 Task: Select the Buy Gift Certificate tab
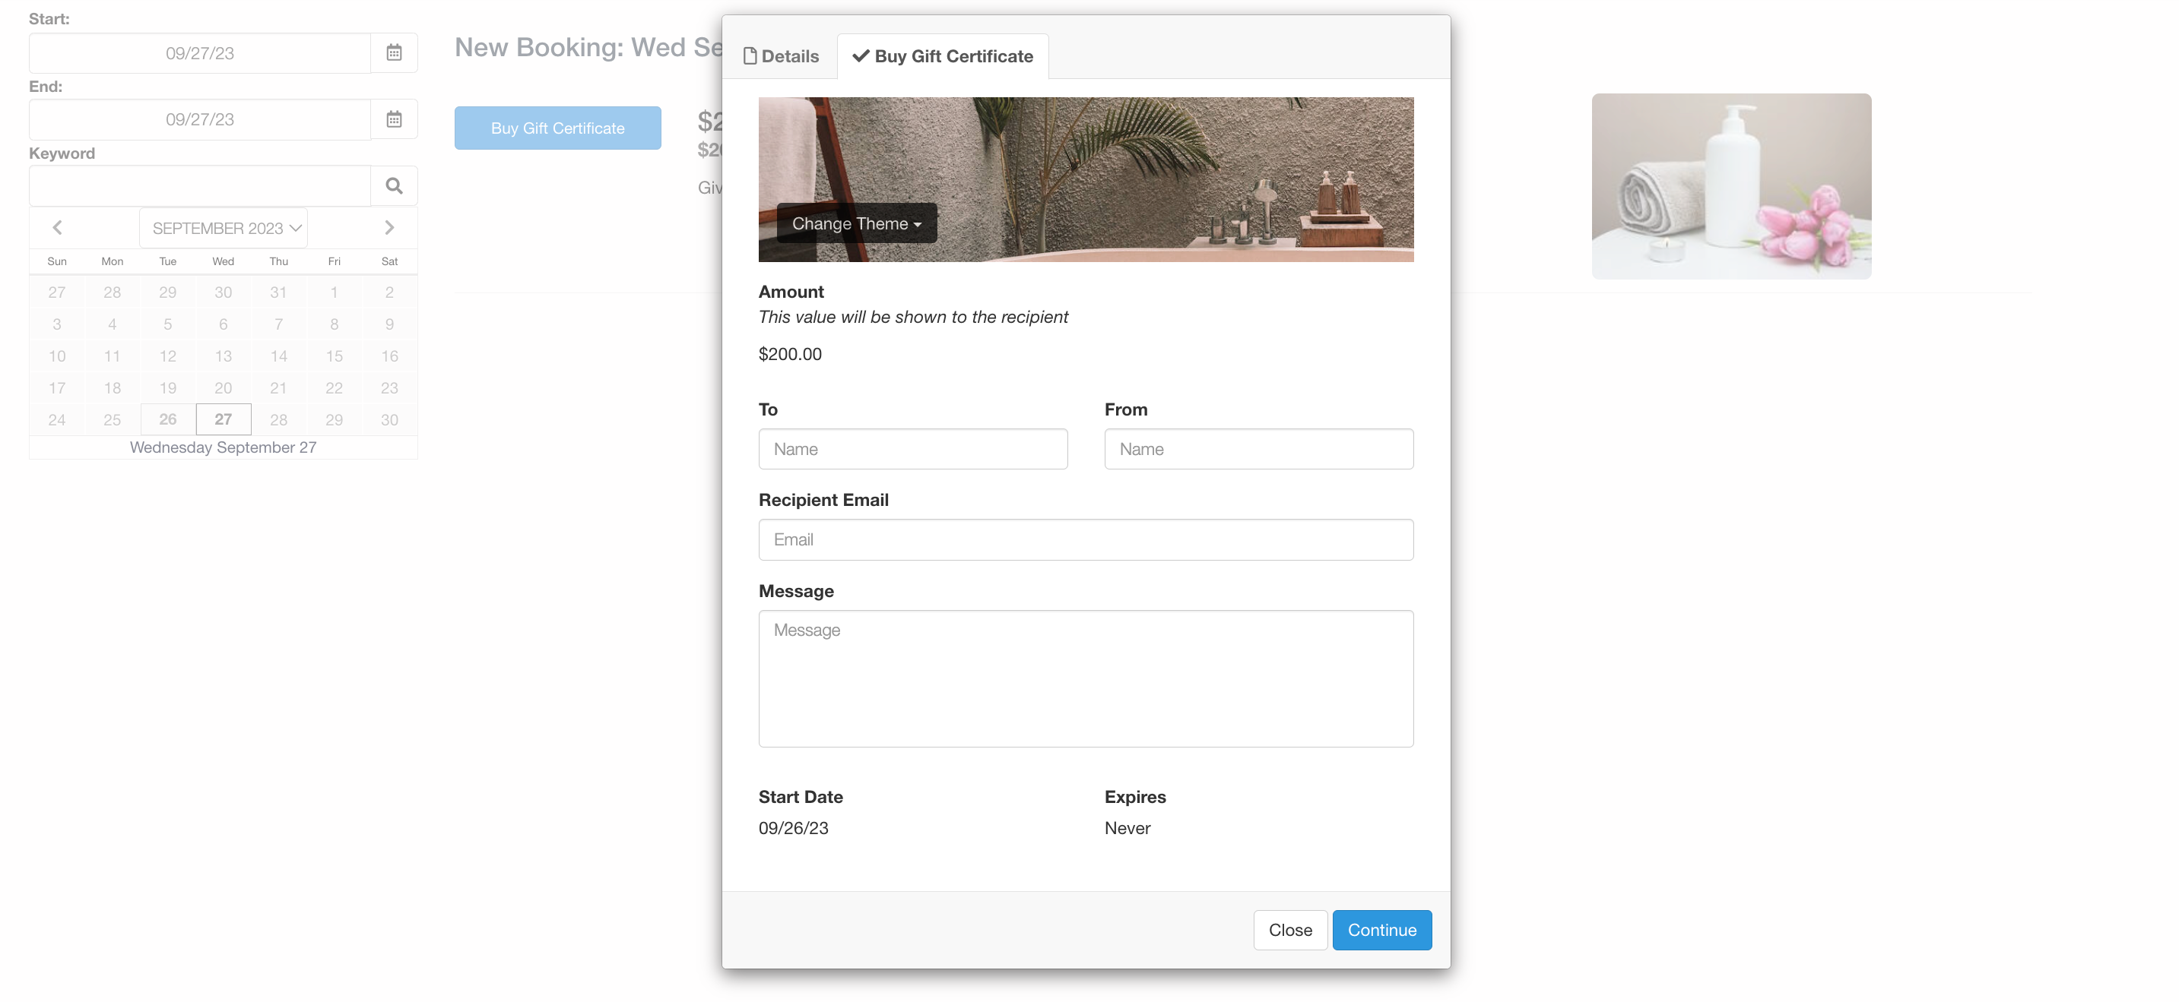click(x=943, y=57)
